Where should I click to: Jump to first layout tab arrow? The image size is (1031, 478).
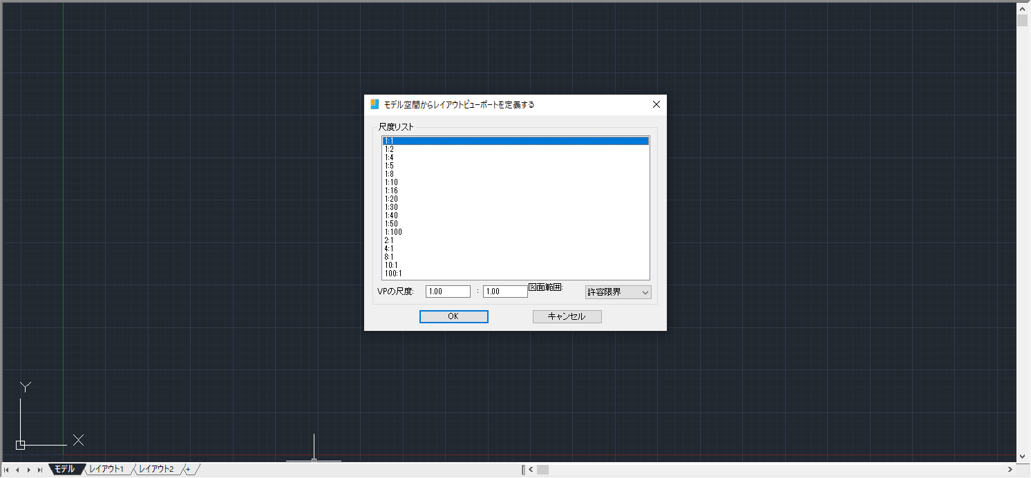tap(6, 470)
